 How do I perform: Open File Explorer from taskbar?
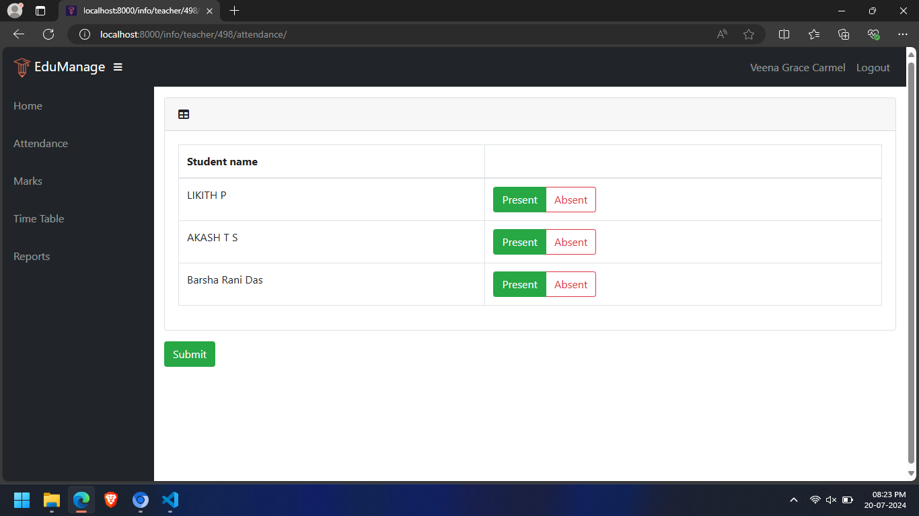[x=52, y=500]
